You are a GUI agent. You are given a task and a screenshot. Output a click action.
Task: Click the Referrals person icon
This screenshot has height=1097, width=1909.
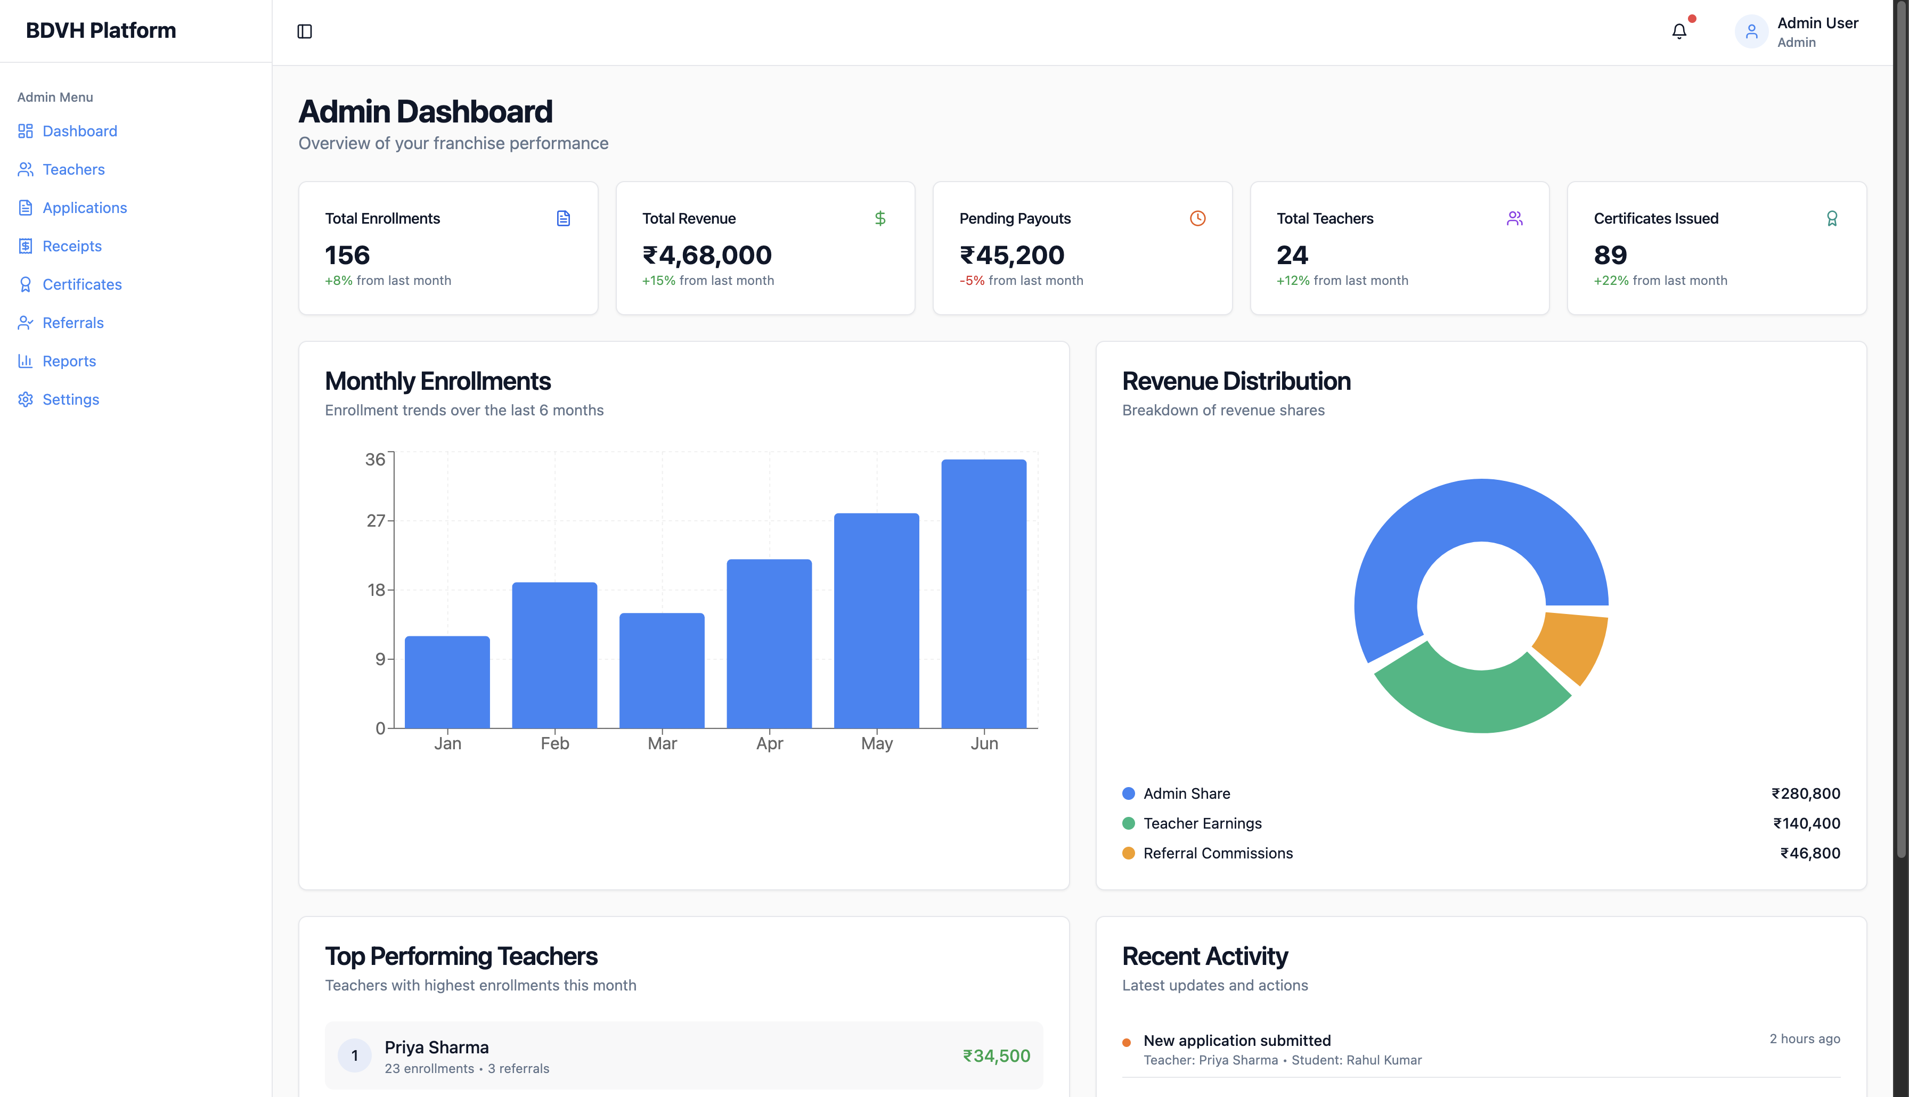click(25, 323)
